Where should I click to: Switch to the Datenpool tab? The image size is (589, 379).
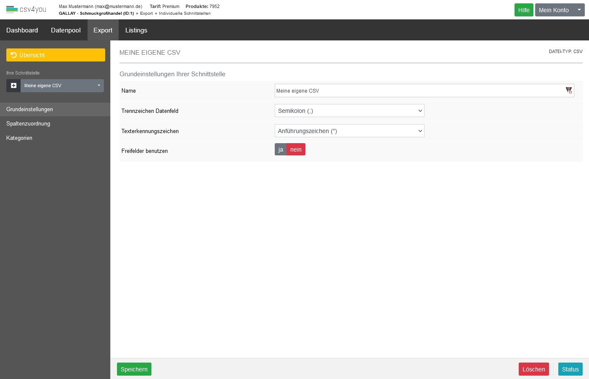coord(66,30)
